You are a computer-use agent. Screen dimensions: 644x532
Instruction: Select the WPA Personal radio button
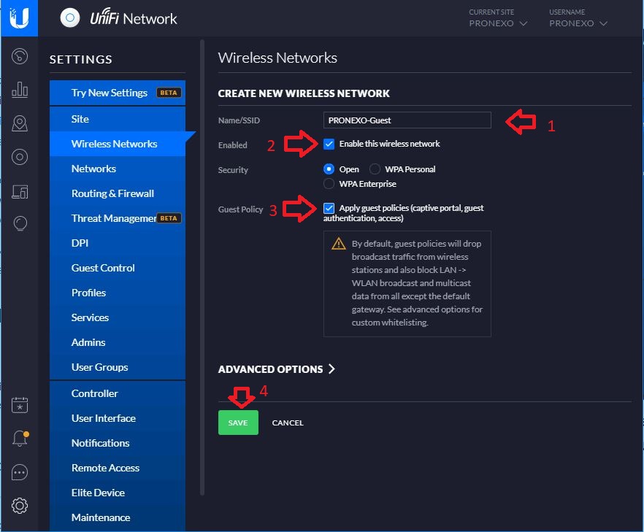375,169
